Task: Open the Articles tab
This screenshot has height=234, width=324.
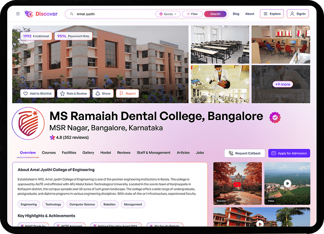Action: (x=183, y=153)
